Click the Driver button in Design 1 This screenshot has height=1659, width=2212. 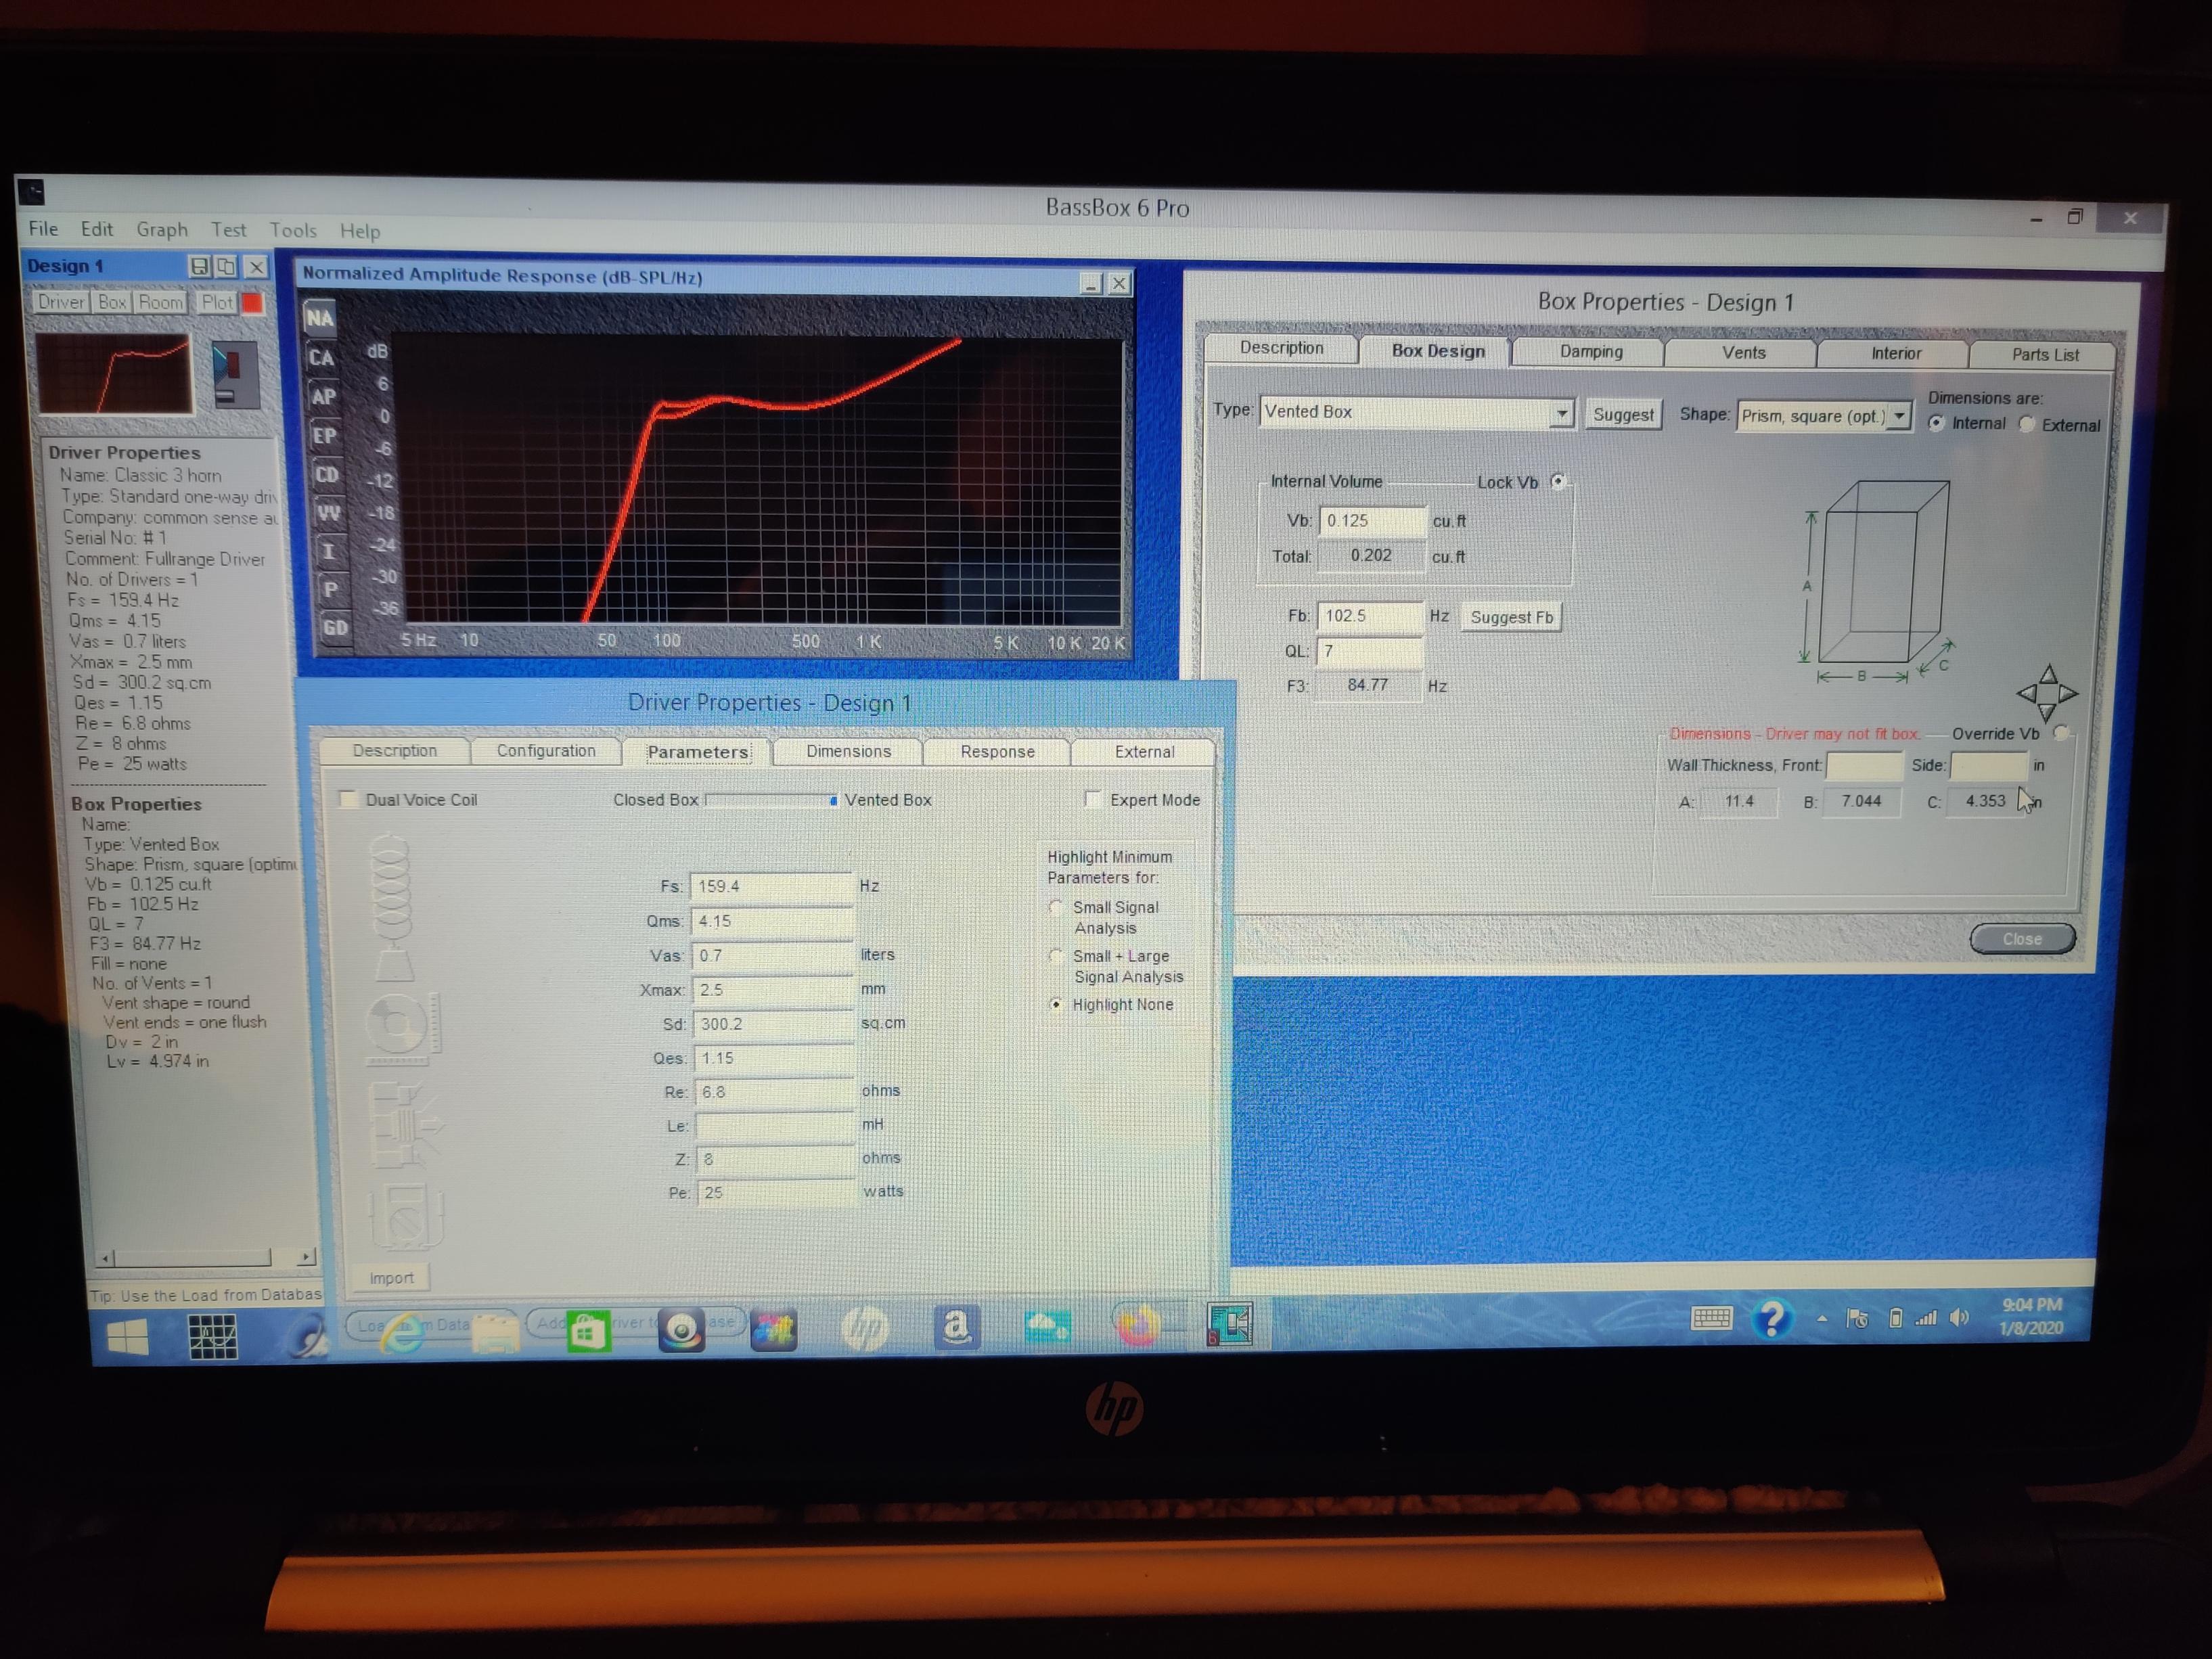[61, 302]
